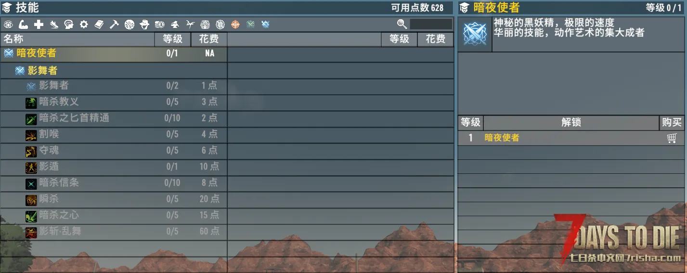The height and width of the screenshot is (273, 687).
Task: Click the hammer crafting category icon
Action: click(x=114, y=24)
